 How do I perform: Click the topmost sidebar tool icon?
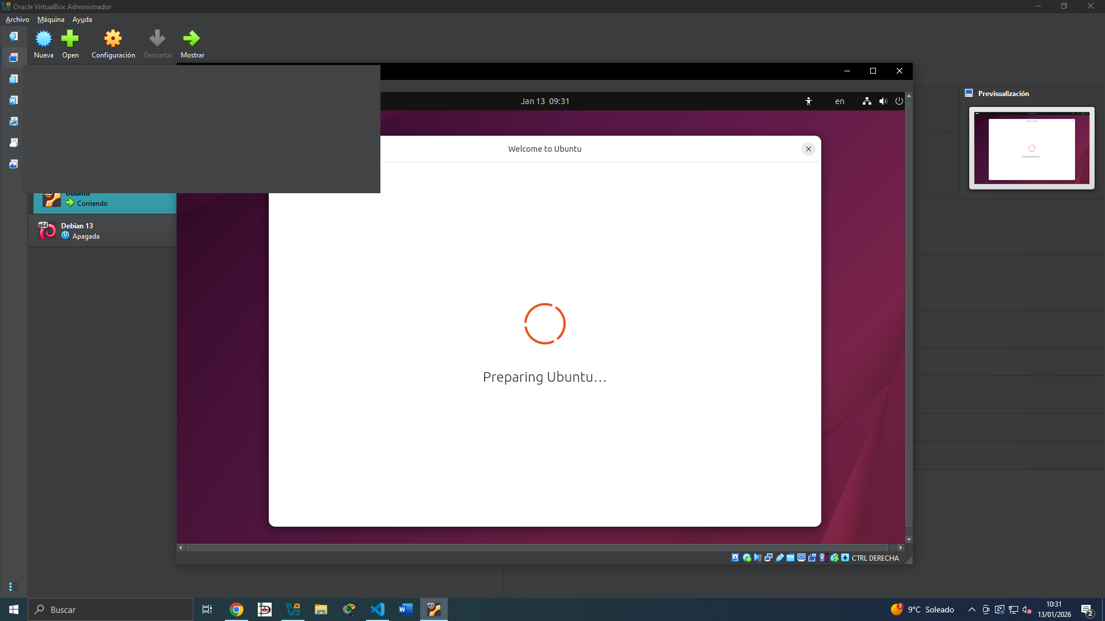point(13,36)
